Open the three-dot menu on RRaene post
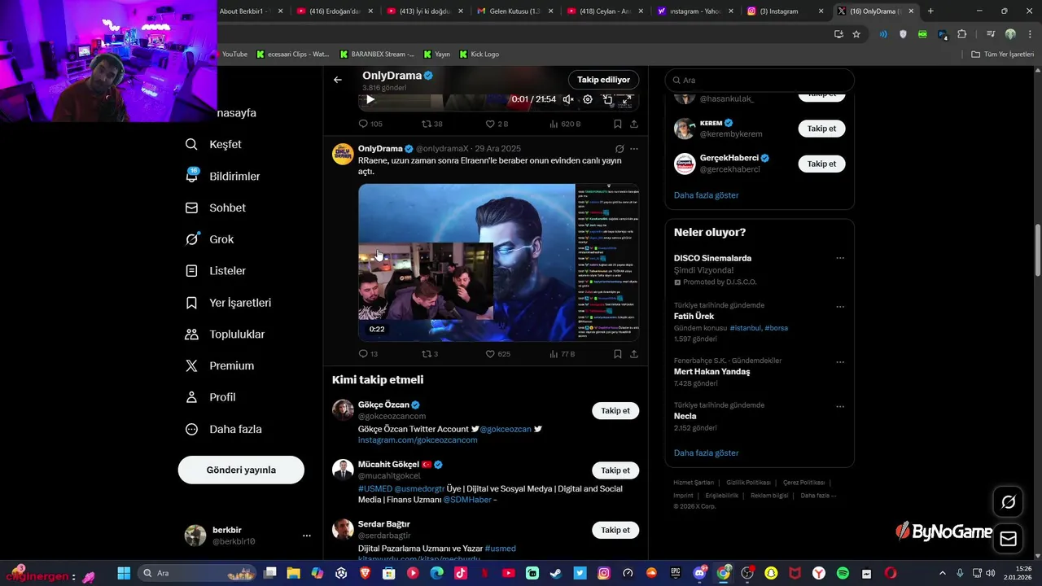The width and height of the screenshot is (1042, 586). 634,149
